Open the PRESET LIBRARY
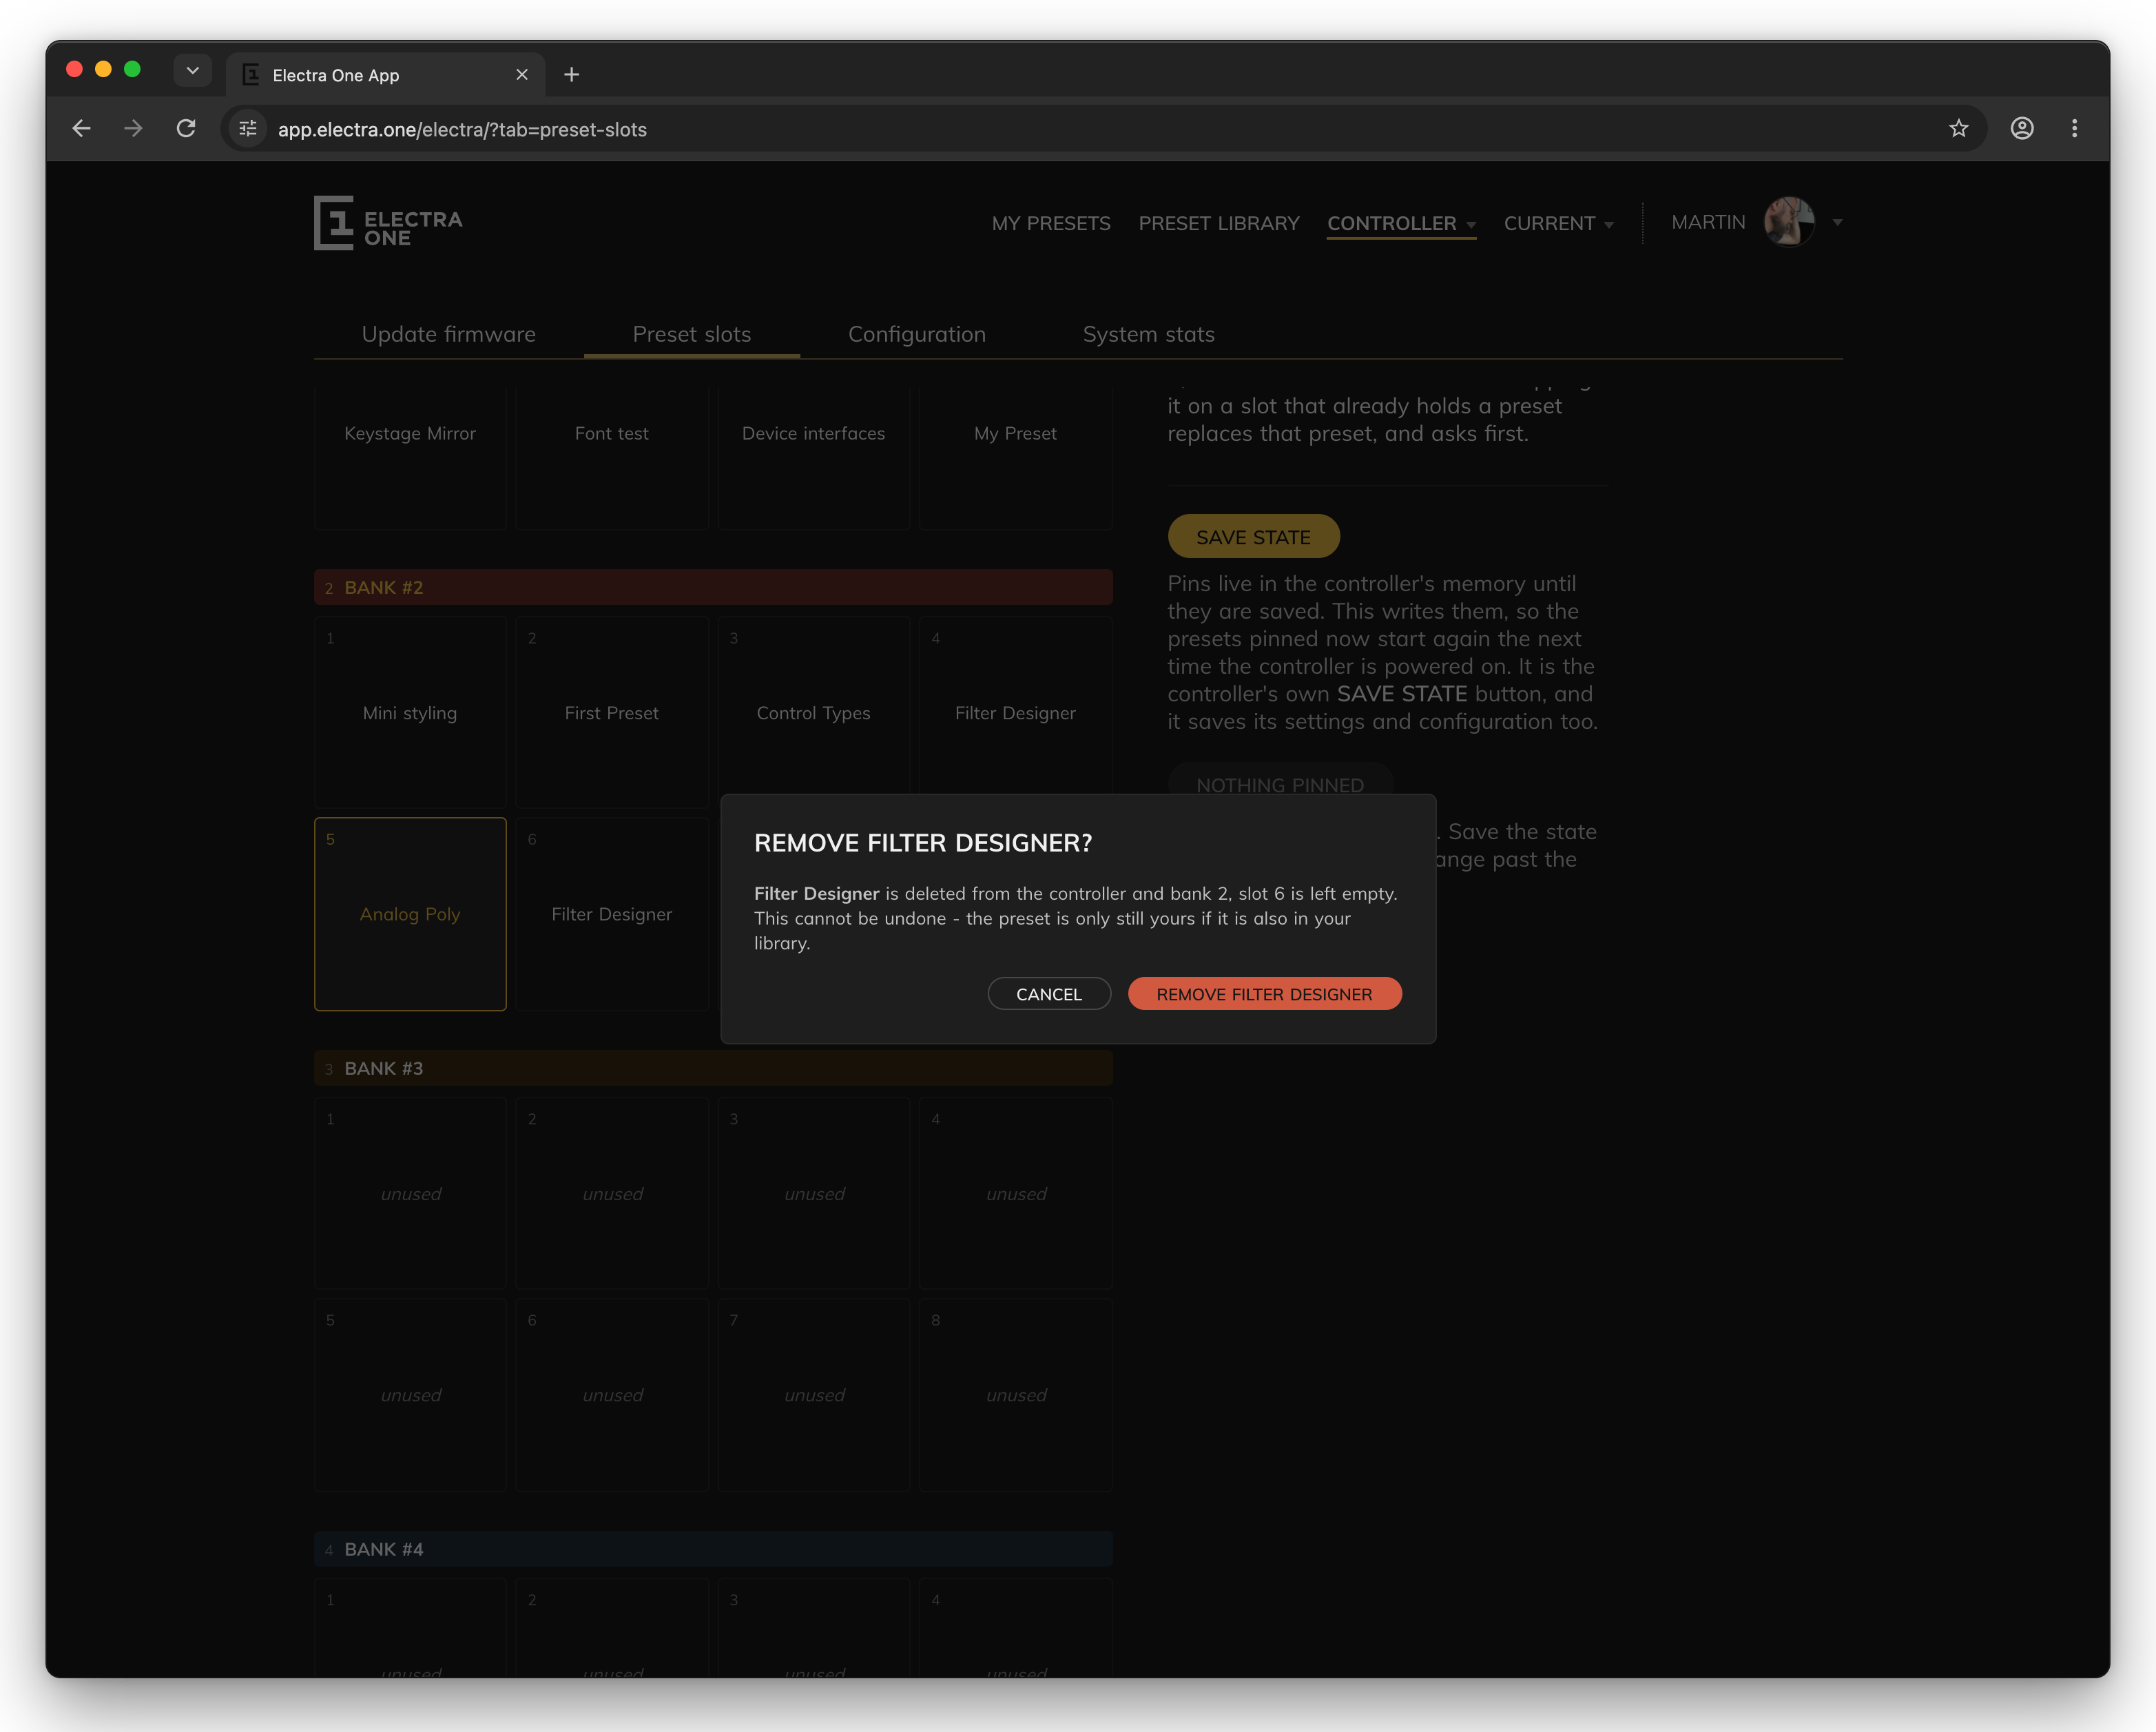Image resolution: width=2156 pixels, height=1732 pixels. (x=1219, y=224)
